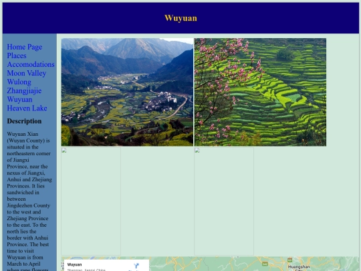Click the Wuyuan page header title
The width and height of the screenshot is (361, 271).
(180, 18)
